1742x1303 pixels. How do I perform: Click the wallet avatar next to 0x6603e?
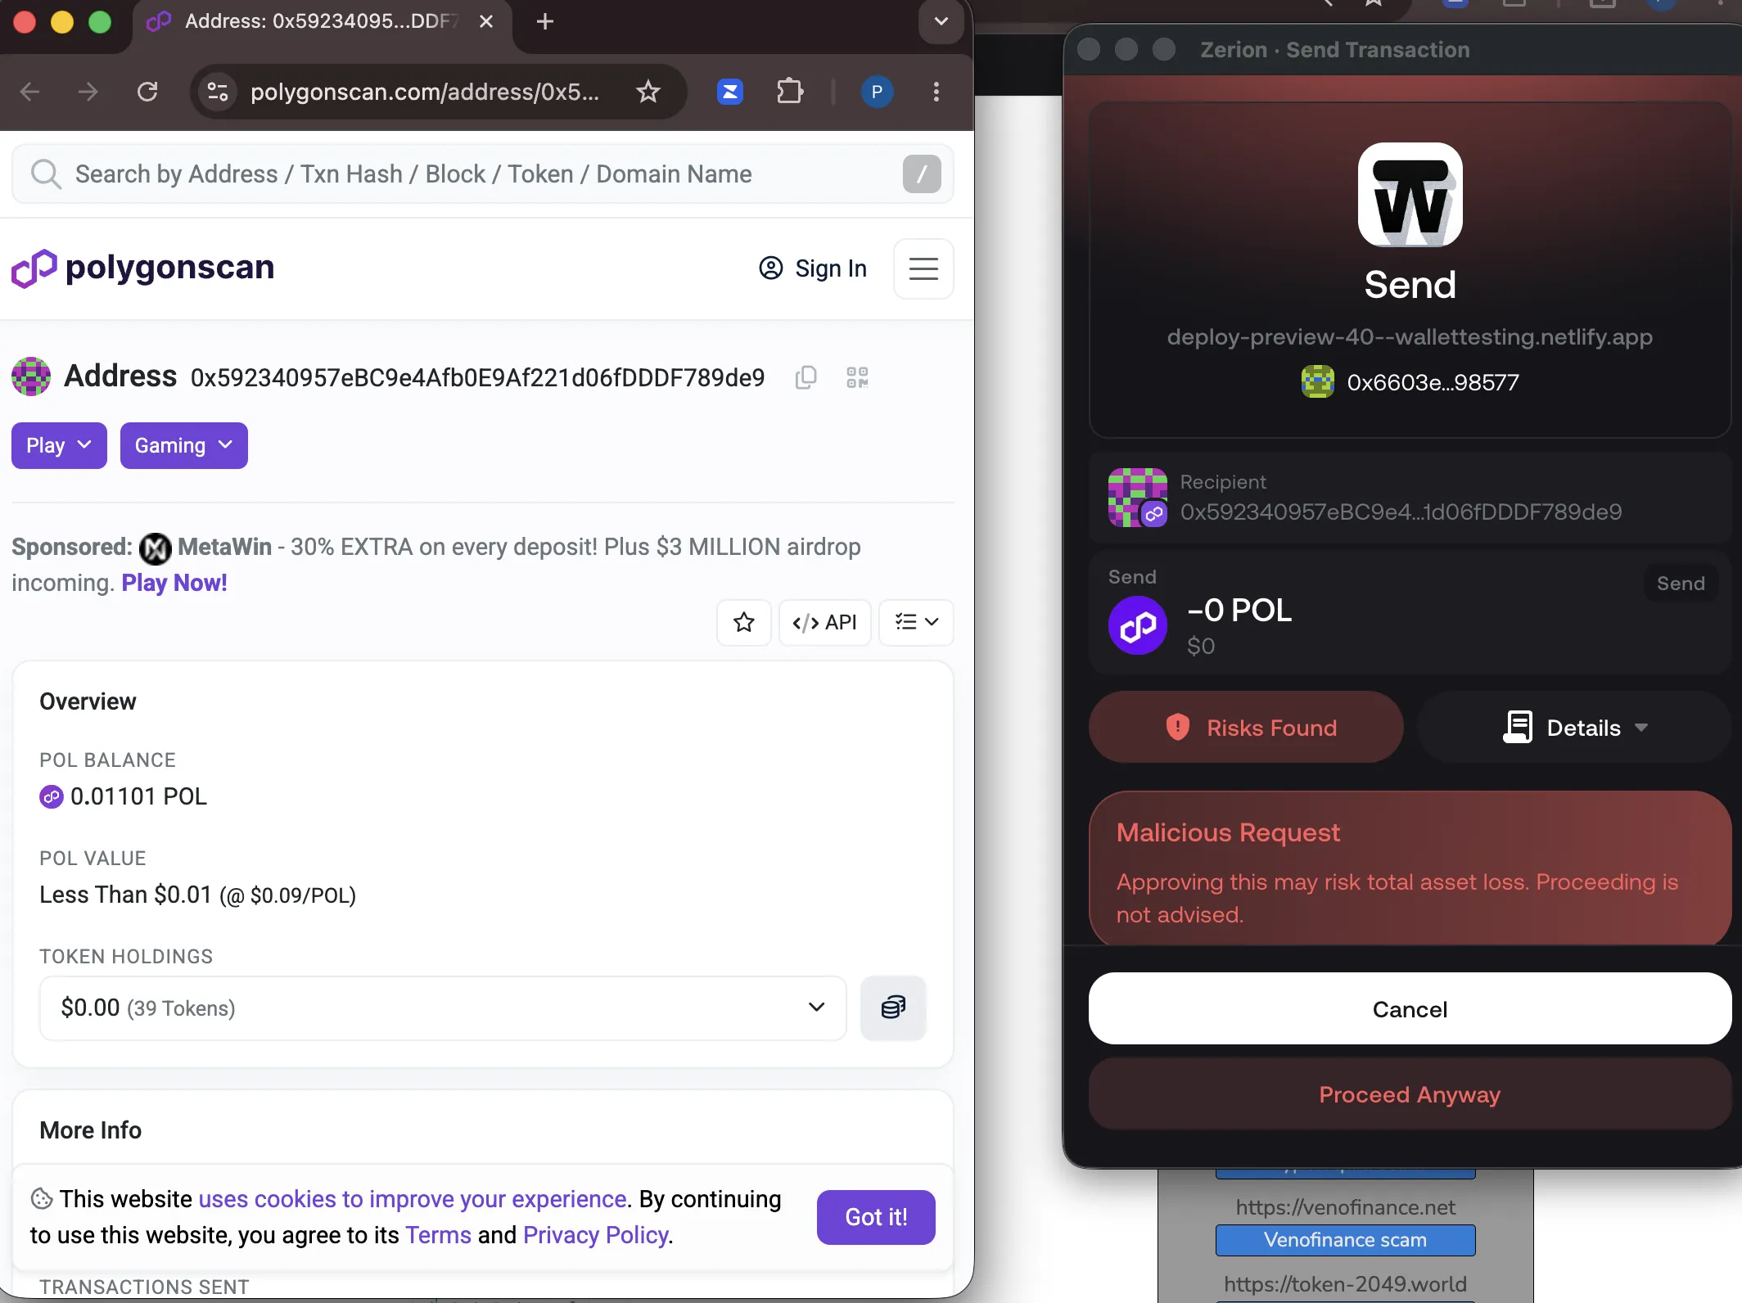point(1318,382)
